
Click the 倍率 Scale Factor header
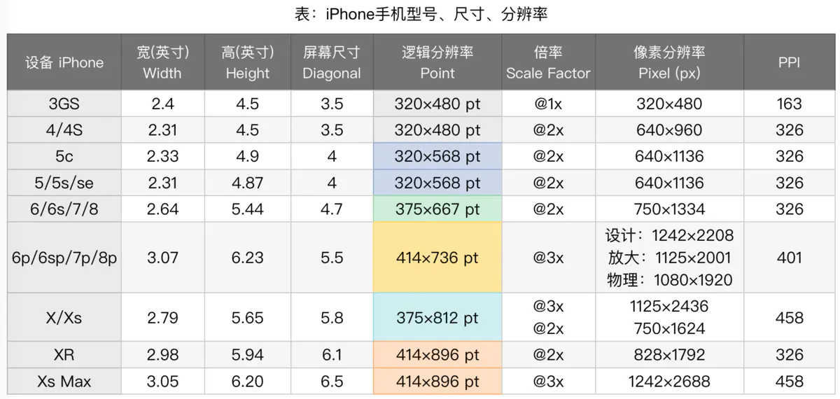coord(548,62)
